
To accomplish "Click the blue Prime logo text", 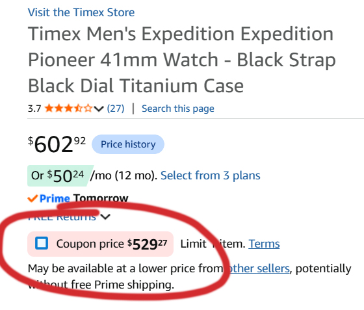I will tap(55, 199).
